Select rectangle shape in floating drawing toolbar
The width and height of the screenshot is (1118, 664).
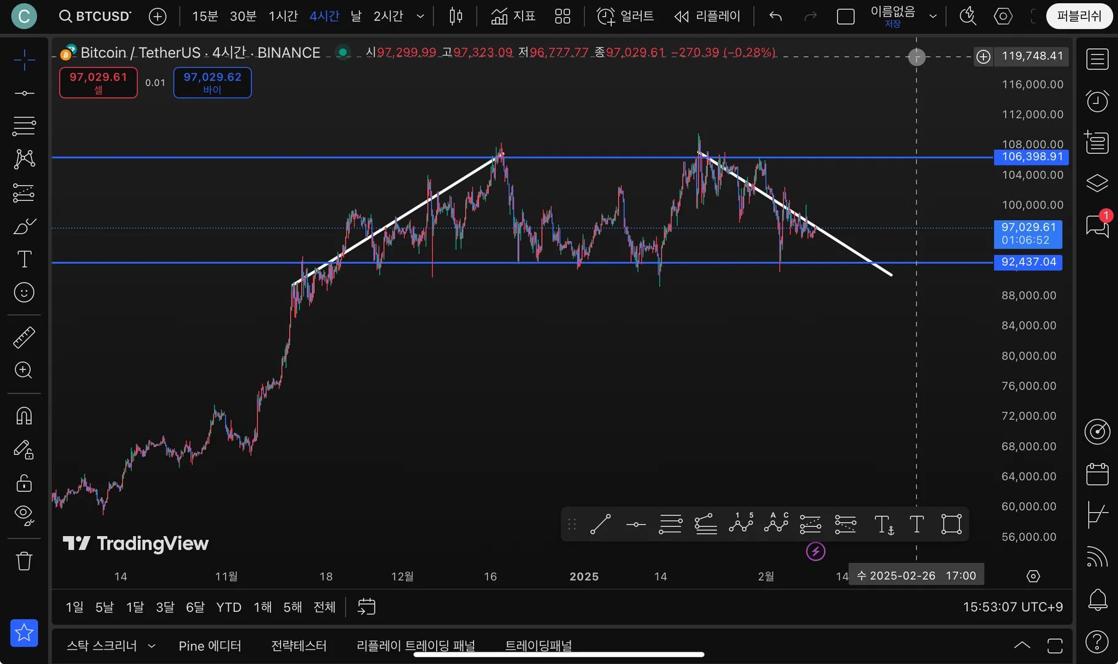[951, 524]
